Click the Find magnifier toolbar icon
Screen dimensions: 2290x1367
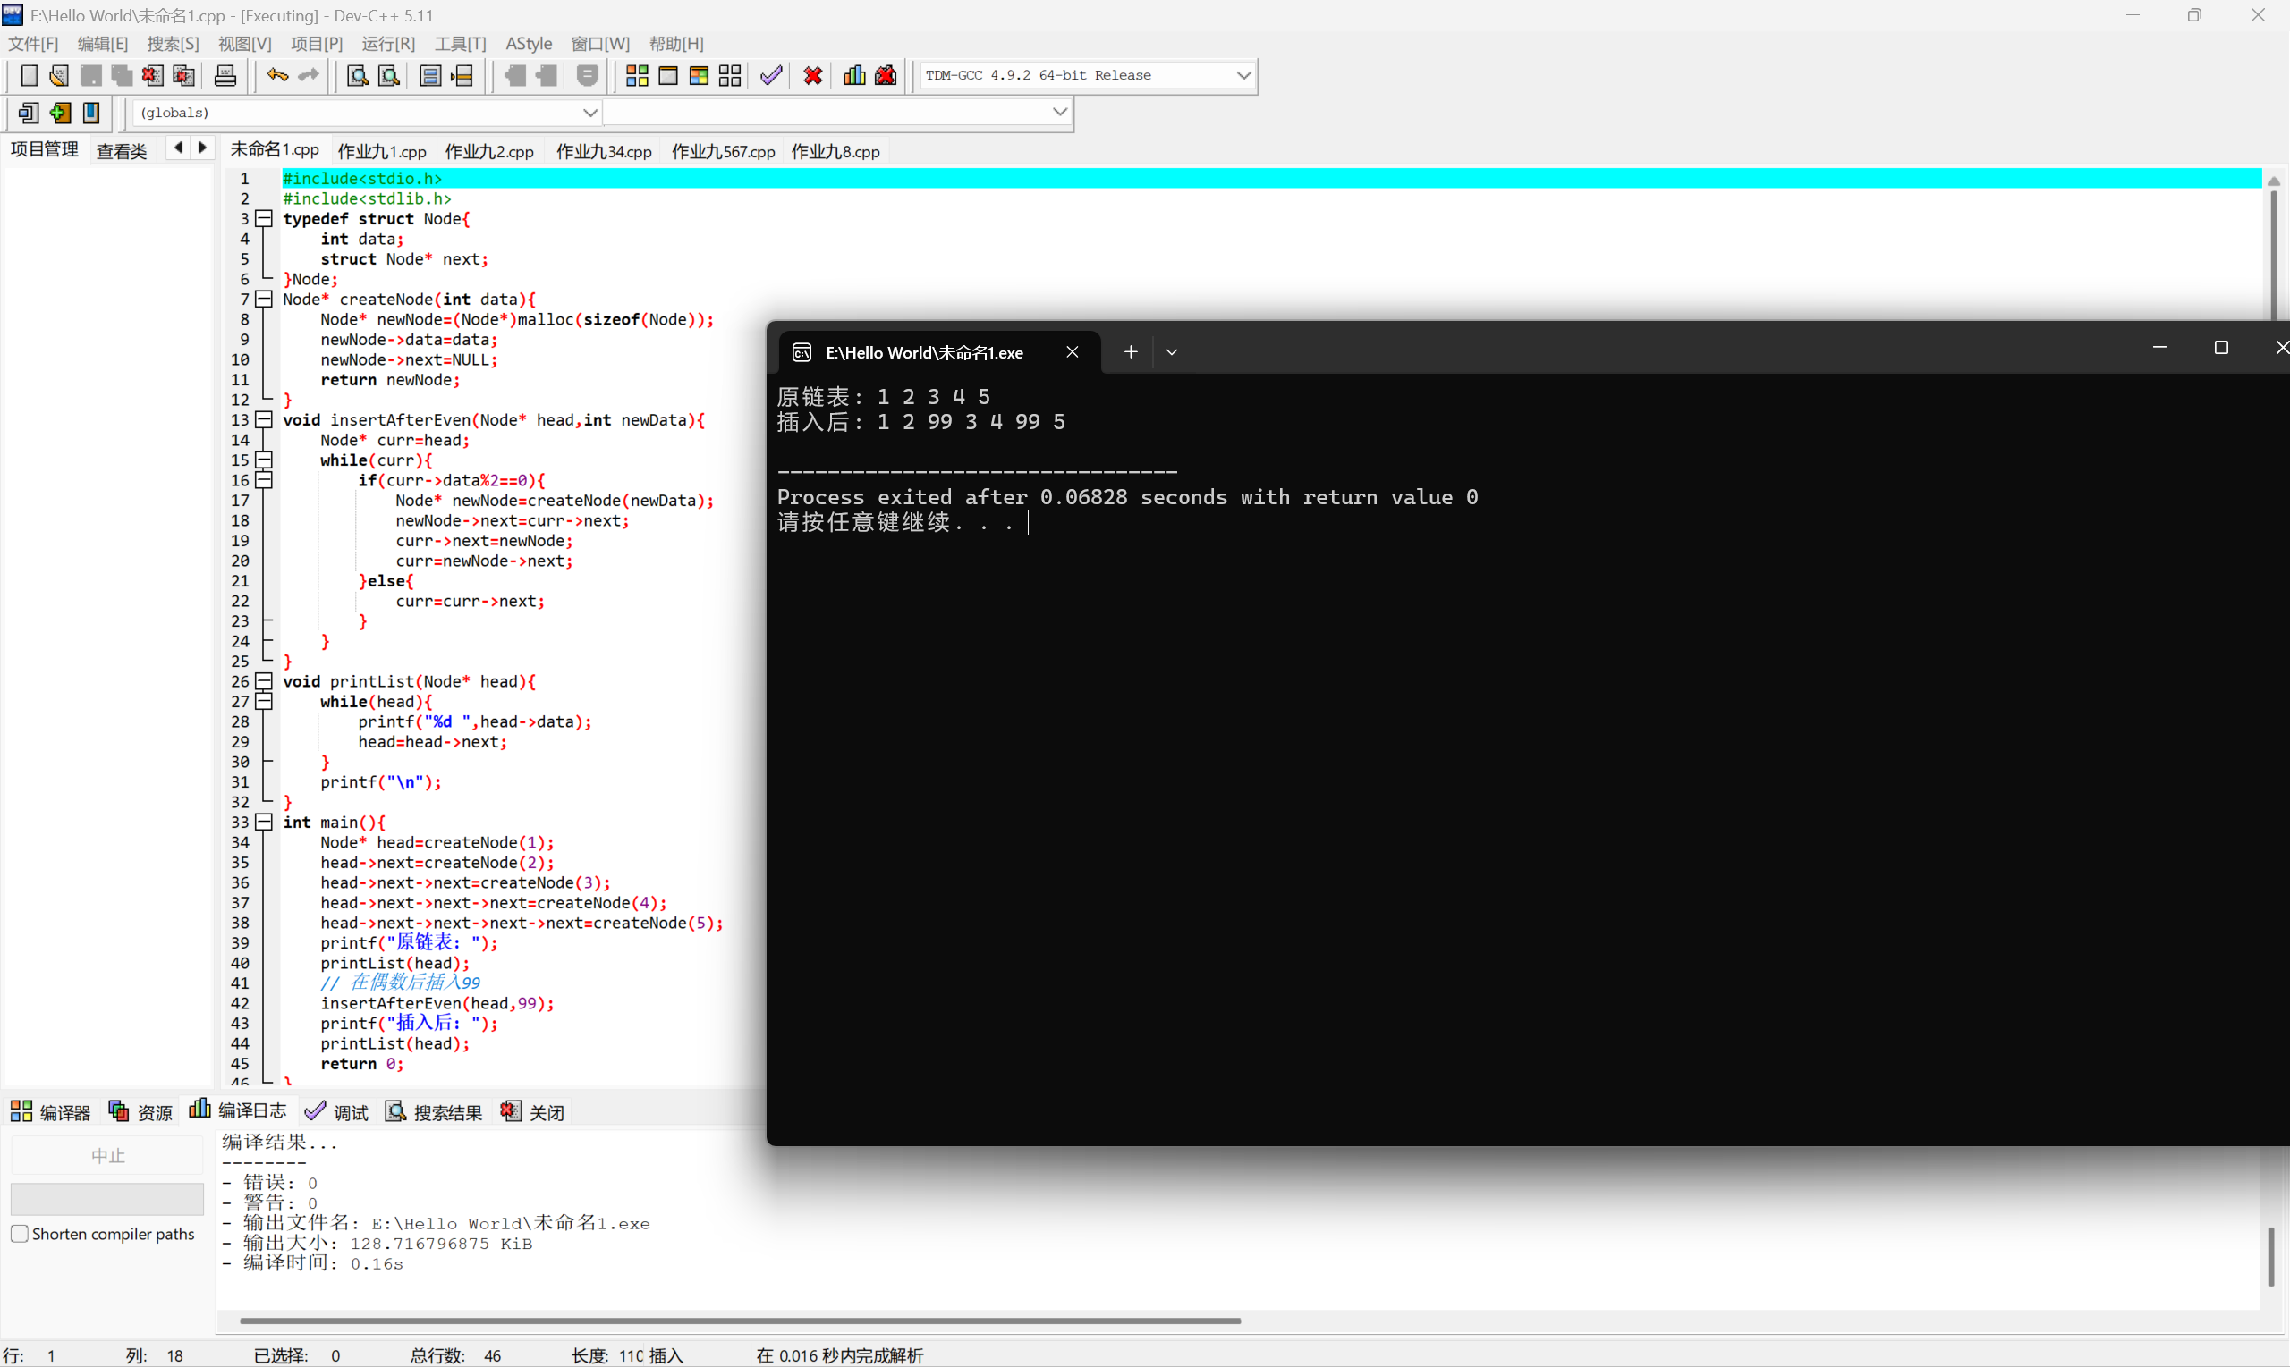[357, 75]
